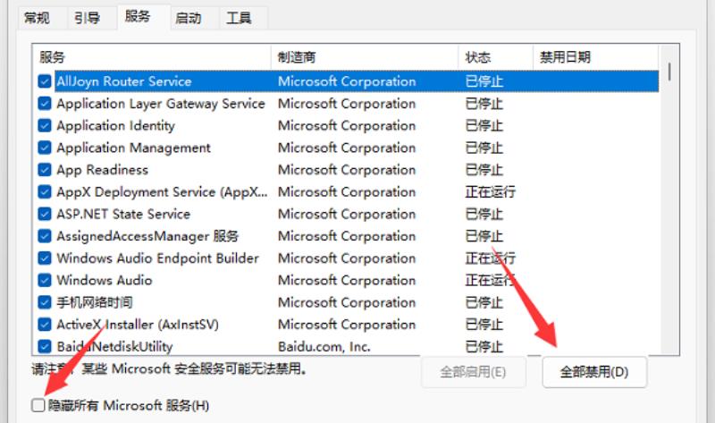Switch to the 启动 tab

pos(189,18)
